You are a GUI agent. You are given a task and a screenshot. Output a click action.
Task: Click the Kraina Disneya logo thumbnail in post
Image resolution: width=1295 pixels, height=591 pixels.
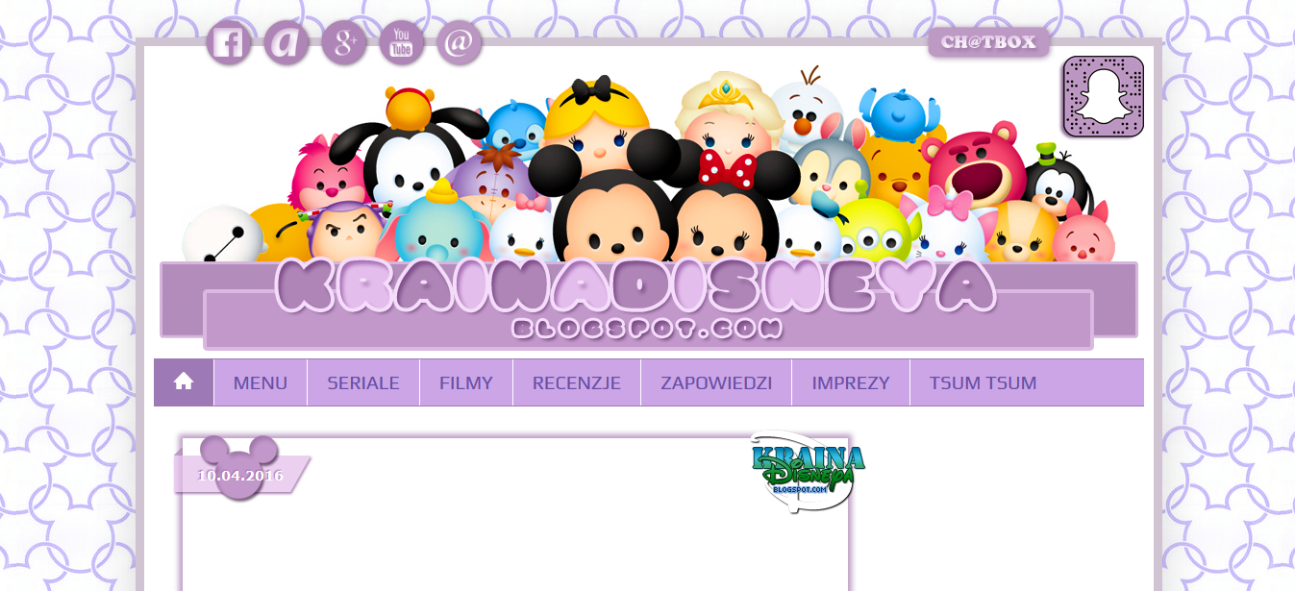(x=807, y=471)
